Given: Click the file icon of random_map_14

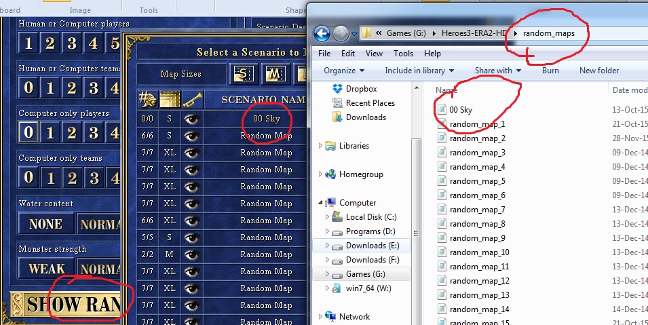Looking at the screenshot, I should (442, 309).
